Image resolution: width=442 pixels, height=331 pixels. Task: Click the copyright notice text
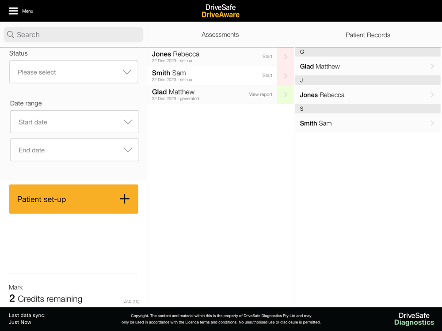pos(221,319)
